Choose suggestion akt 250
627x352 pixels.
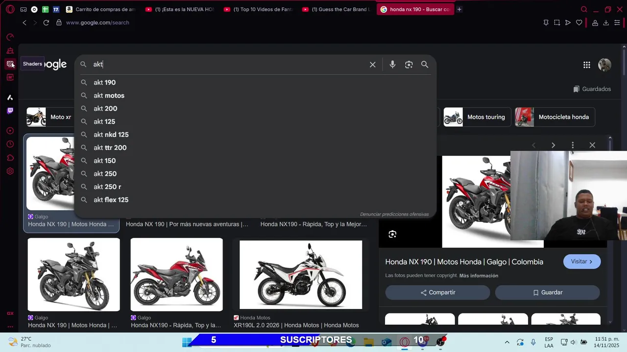[x=255, y=174]
